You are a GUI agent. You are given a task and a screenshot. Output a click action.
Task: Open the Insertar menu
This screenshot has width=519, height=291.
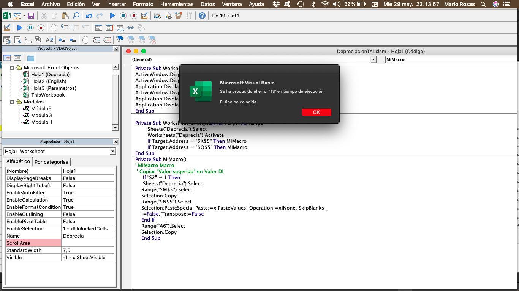coord(117,4)
